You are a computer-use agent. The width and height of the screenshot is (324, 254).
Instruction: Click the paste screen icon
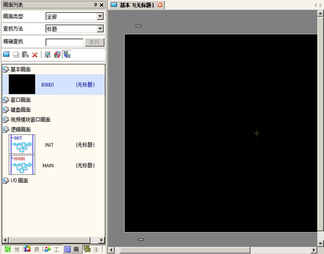[x=25, y=54]
